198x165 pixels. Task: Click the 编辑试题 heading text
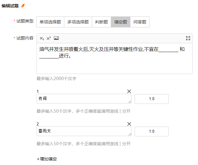[x=10, y=6]
